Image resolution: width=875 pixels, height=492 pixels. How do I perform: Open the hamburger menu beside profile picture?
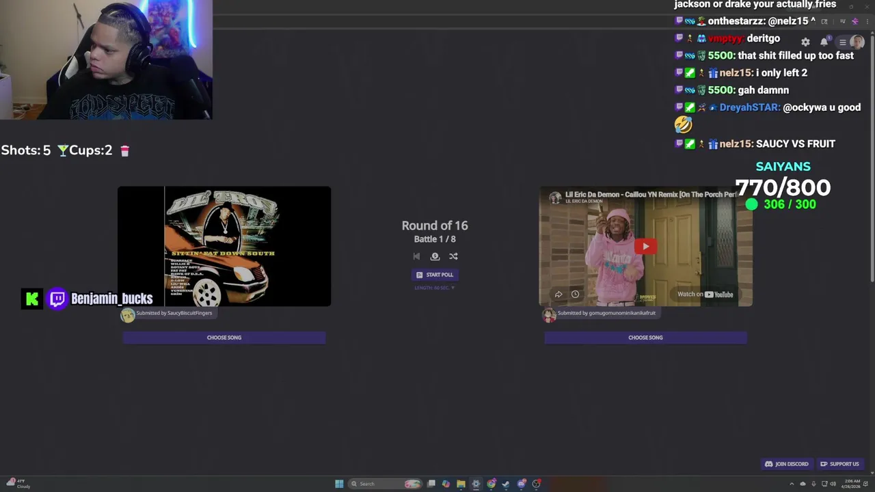tap(842, 42)
